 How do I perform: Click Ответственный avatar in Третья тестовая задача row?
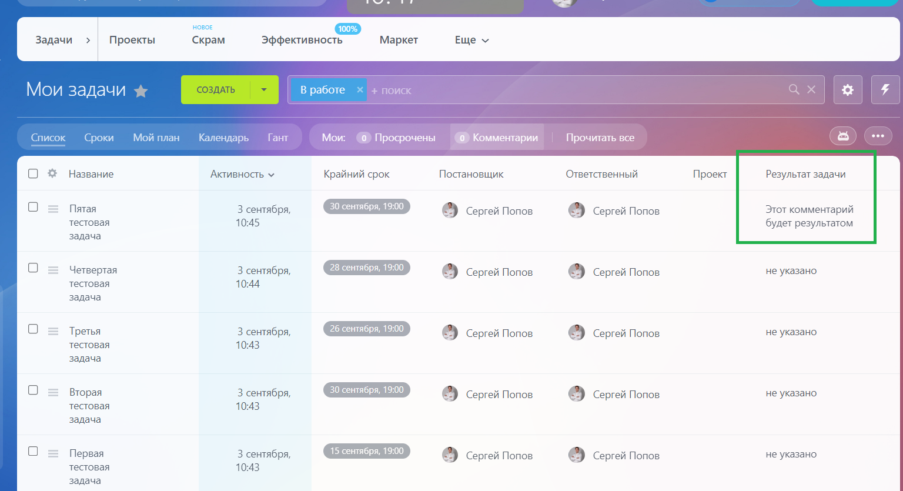pos(577,333)
